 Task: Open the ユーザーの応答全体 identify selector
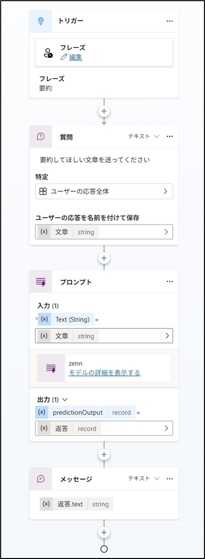coord(104,192)
